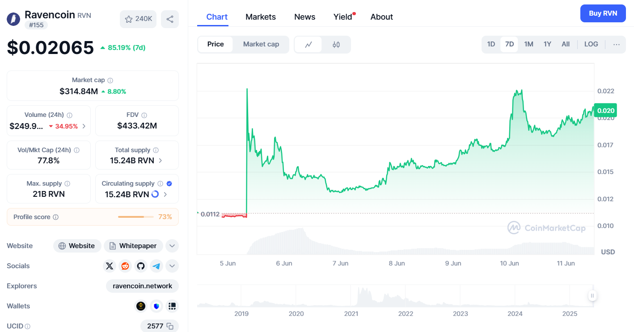
Task: Click the Market cap info icon
Action: tap(110, 80)
